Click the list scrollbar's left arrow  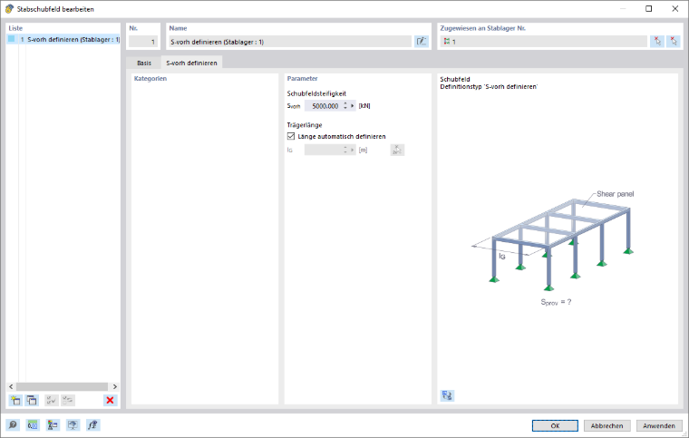(11, 386)
